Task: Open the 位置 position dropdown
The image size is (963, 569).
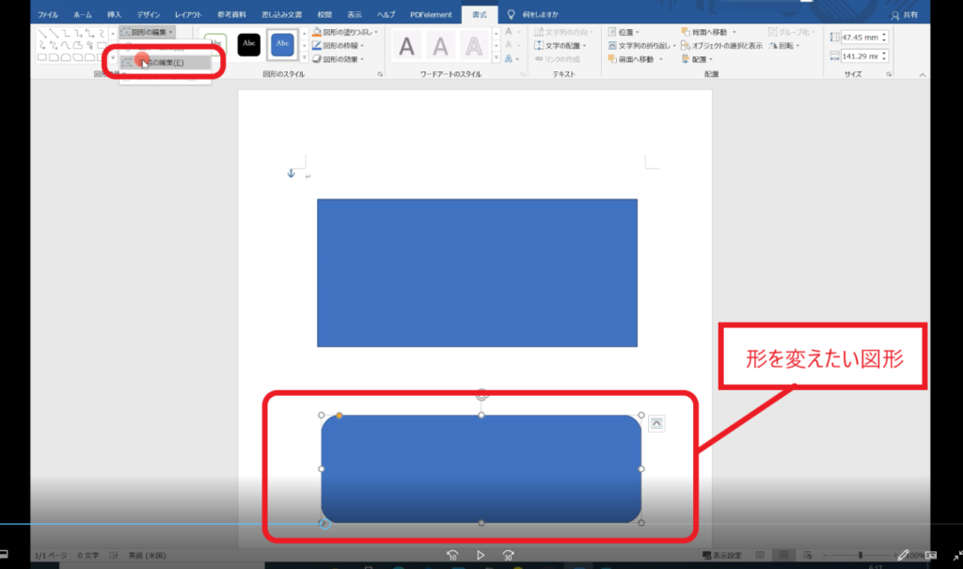Action: 625,32
